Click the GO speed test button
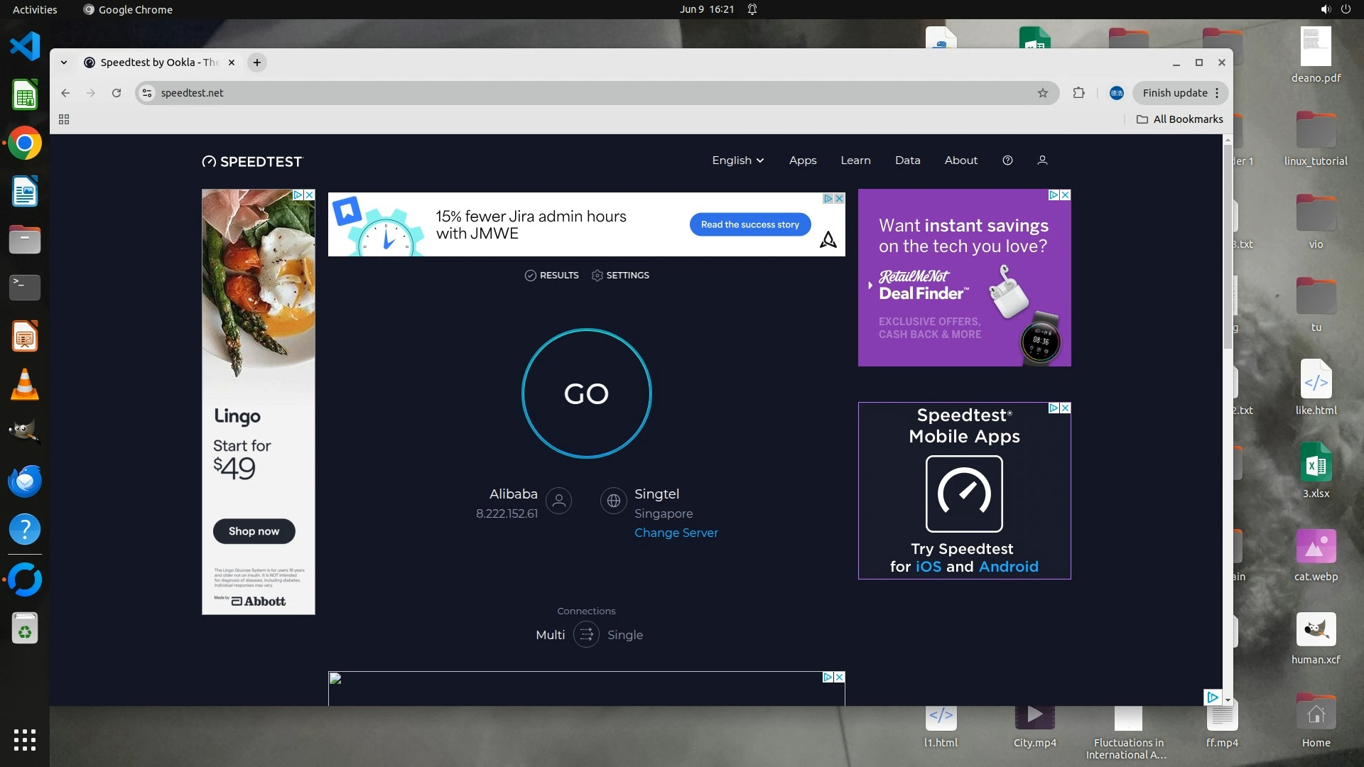The width and height of the screenshot is (1364, 767). [x=586, y=393]
